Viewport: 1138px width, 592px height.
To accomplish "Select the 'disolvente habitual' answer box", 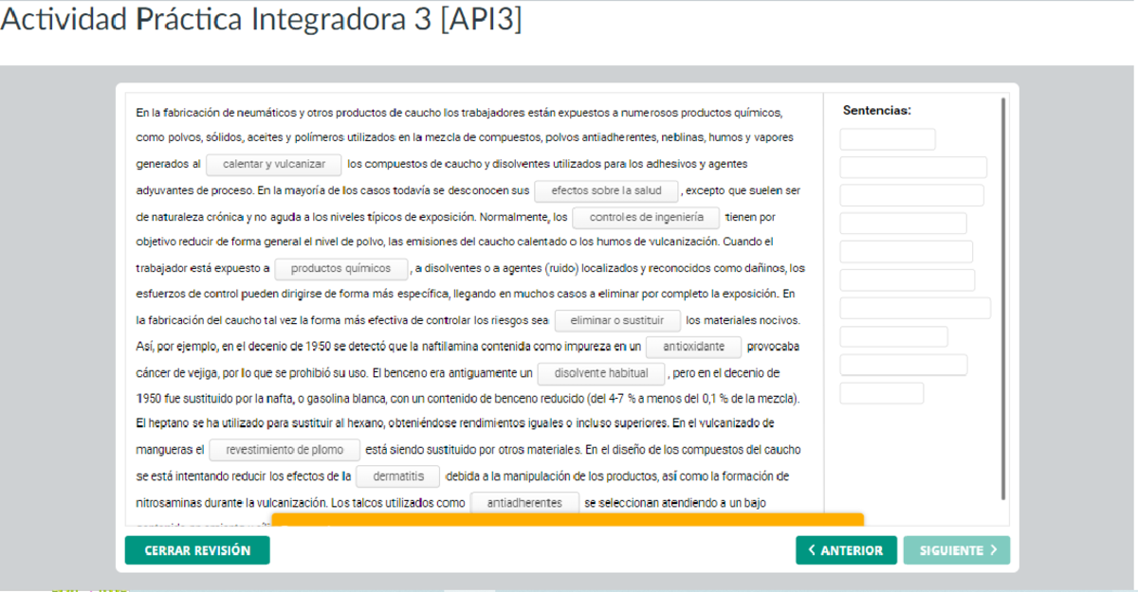I will (x=598, y=372).
